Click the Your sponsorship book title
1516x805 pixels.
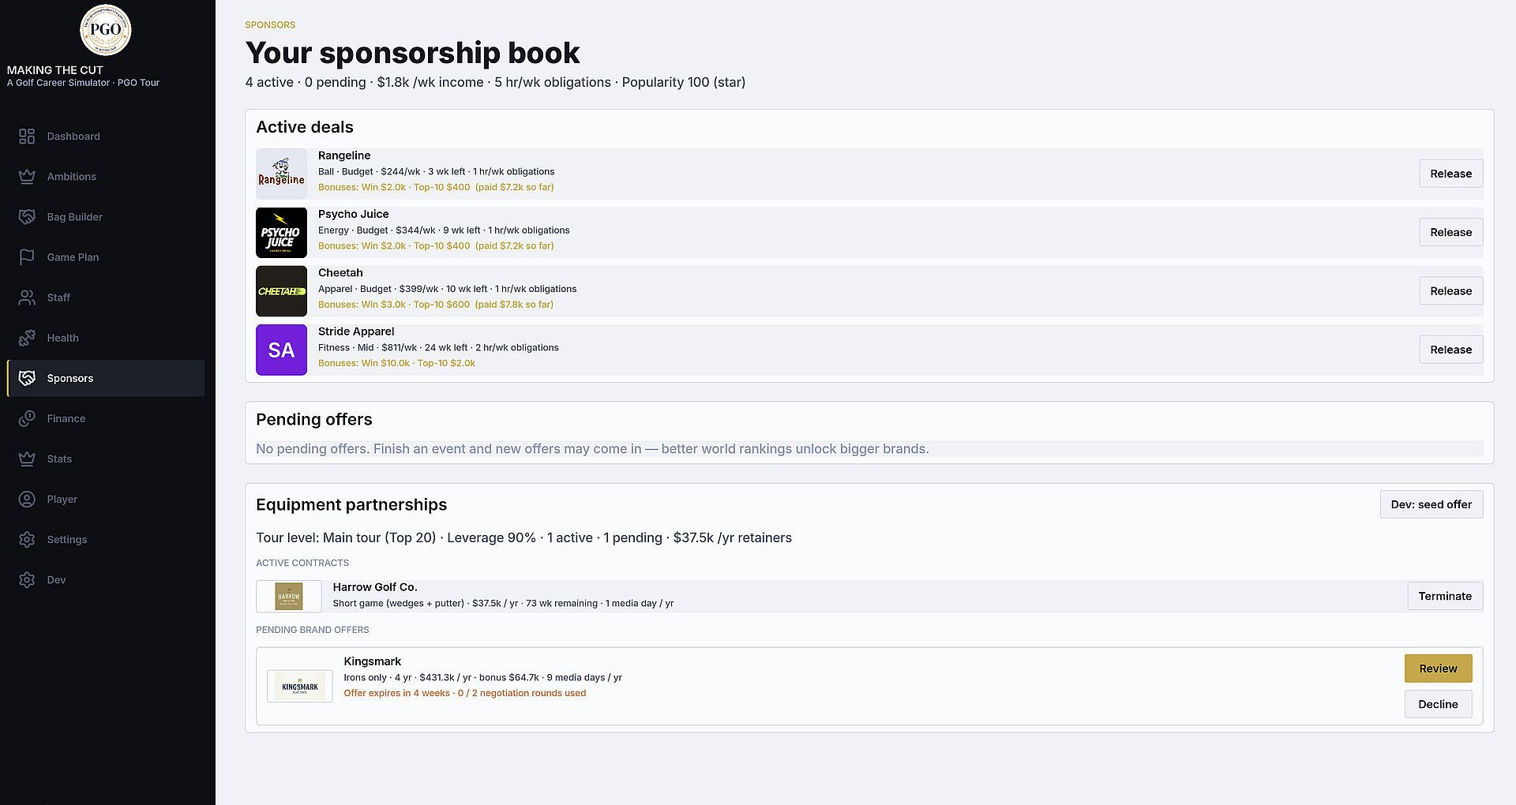point(413,53)
